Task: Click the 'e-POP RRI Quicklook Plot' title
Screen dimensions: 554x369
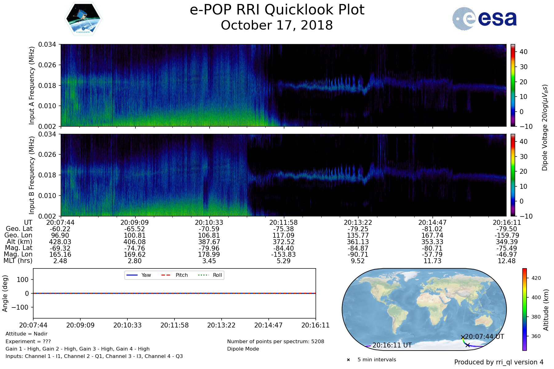Action: pyautogui.click(x=277, y=10)
